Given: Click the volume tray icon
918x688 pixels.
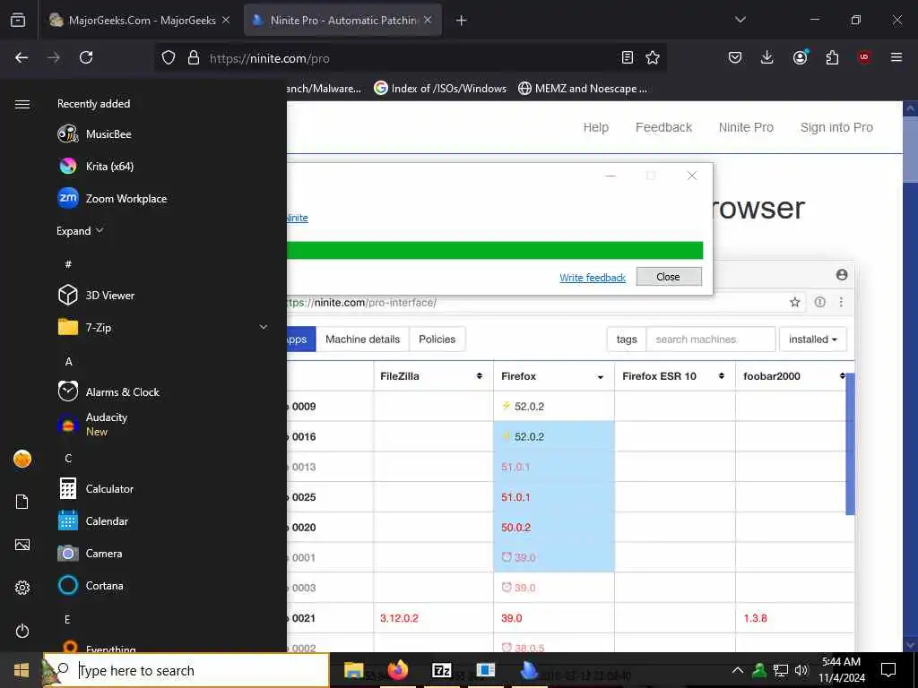Looking at the screenshot, I should click(x=801, y=670).
